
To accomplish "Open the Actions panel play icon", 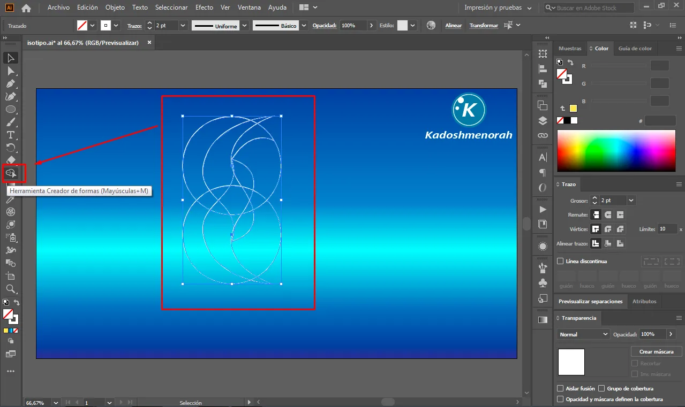I will tap(543, 209).
